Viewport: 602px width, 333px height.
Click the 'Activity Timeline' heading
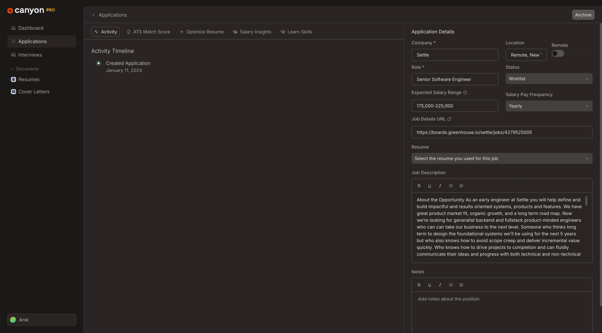[x=113, y=51]
